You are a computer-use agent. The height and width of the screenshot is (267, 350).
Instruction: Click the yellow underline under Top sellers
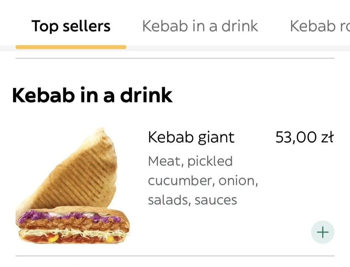pyautogui.click(x=71, y=47)
